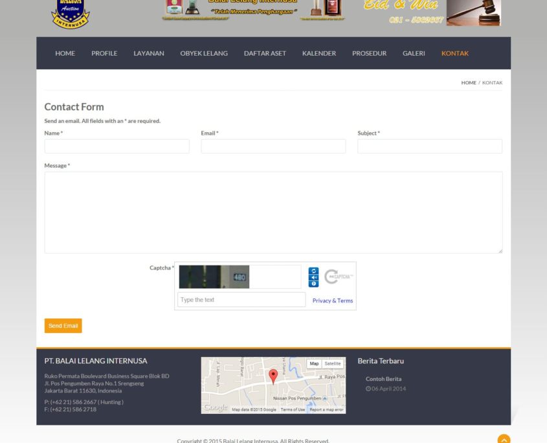Open the Privacy & Terms link
The height and width of the screenshot is (443, 547).
pos(333,301)
